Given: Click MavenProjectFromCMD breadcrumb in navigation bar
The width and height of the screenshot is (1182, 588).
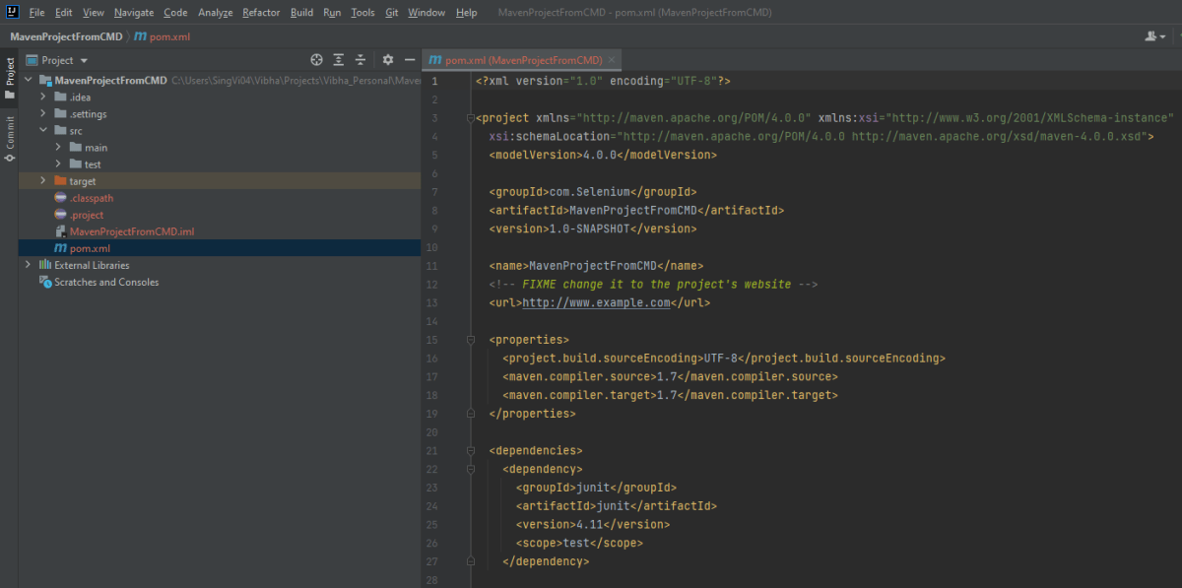Looking at the screenshot, I should pyautogui.click(x=66, y=36).
